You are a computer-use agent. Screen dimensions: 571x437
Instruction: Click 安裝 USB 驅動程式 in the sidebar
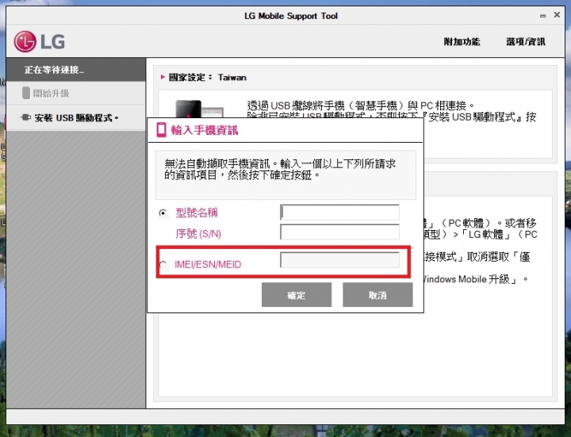tap(76, 118)
